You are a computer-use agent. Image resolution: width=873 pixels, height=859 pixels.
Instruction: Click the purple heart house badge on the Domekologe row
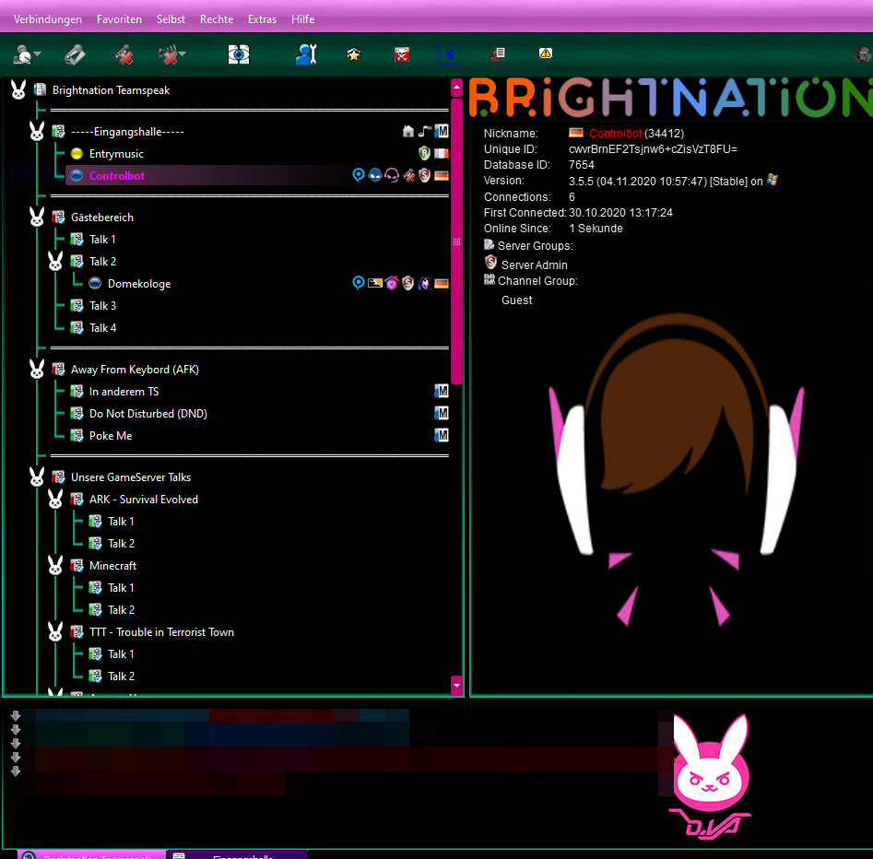tap(392, 283)
